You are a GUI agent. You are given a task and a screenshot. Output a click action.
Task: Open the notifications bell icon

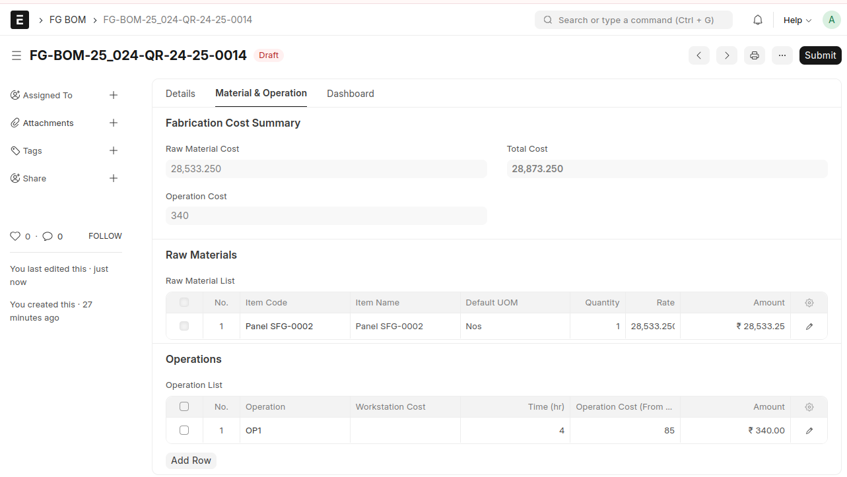[758, 20]
